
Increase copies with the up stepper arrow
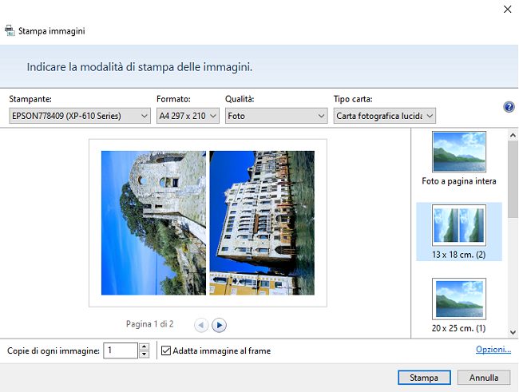144,346
